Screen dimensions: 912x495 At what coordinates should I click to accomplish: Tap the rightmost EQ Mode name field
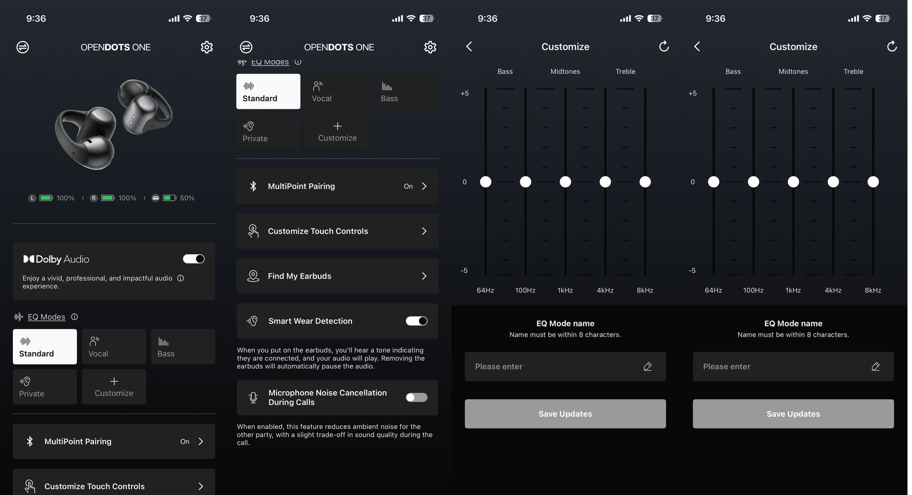click(784, 367)
